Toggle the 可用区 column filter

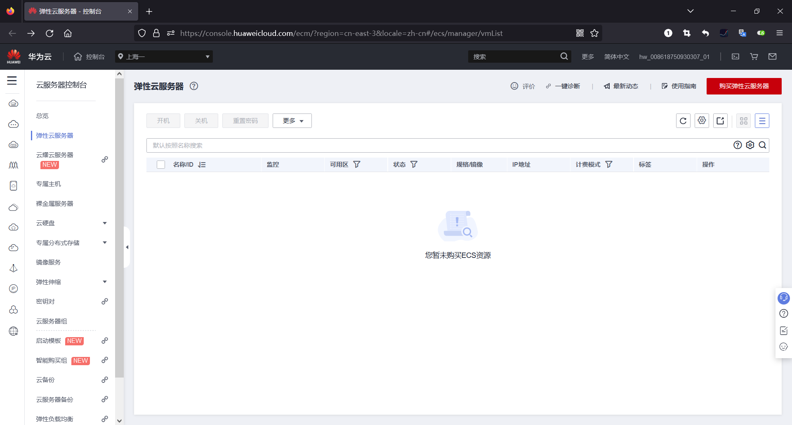pos(357,164)
